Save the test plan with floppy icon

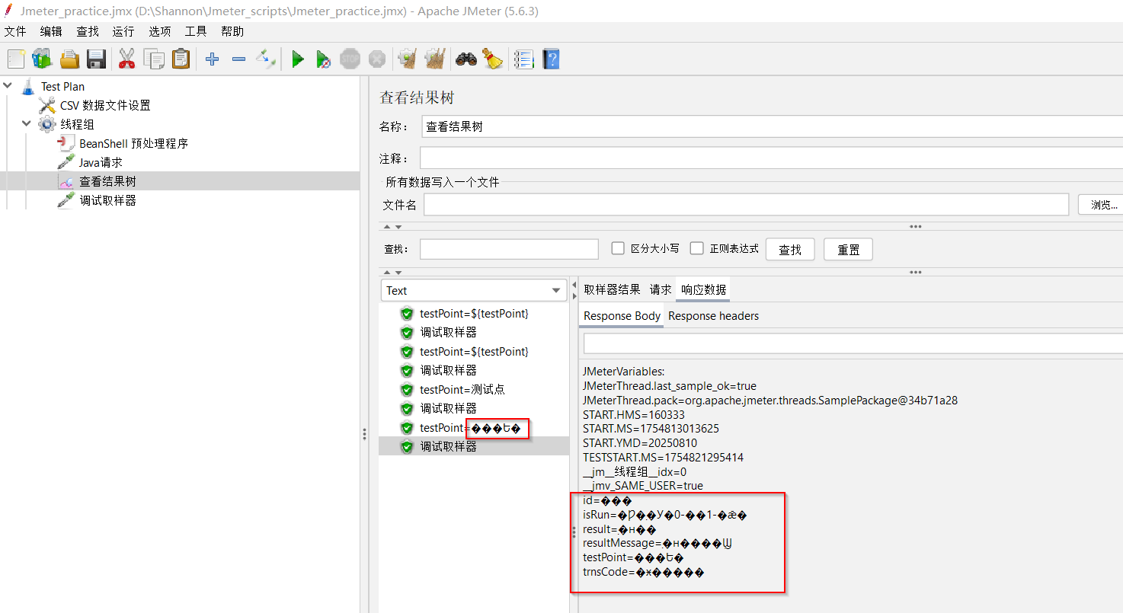[x=96, y=59]
